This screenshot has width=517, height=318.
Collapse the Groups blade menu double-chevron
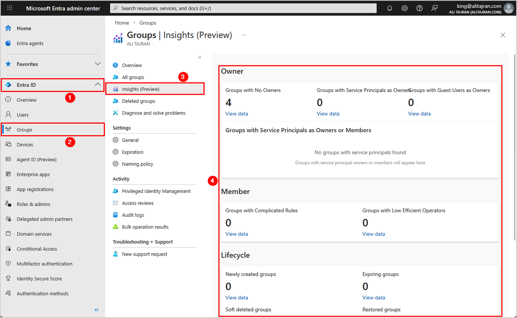pos(199,57)
